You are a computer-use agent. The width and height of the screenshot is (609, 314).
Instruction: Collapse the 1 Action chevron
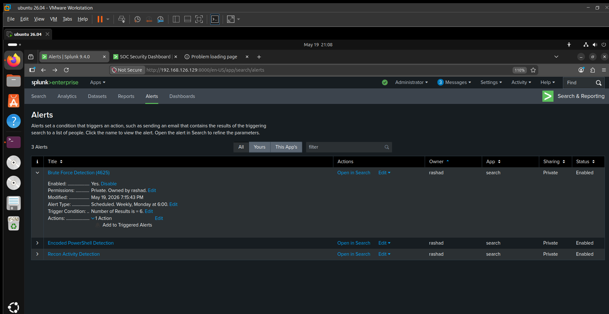pyautogui.click(x=93, y=218)
